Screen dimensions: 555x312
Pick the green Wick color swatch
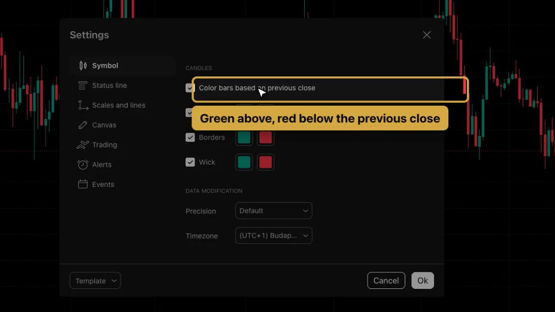[x=244, y=162]
